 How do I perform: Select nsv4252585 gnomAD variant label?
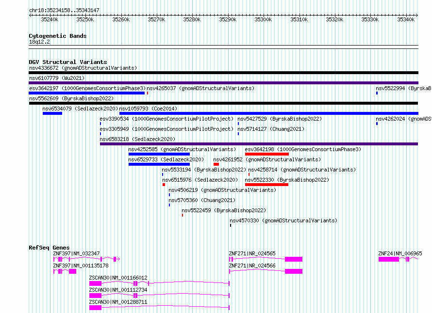click(x=182, y=149)
